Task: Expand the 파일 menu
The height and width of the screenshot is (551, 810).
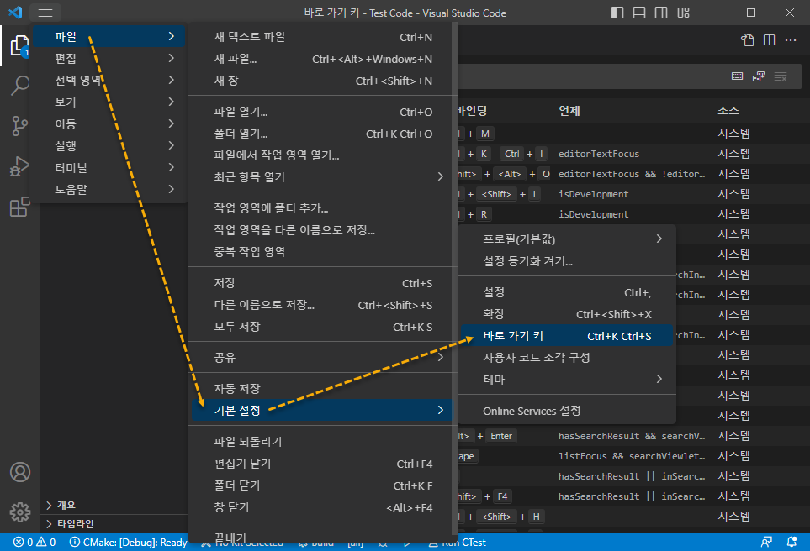Action: [x=109, y=37]
